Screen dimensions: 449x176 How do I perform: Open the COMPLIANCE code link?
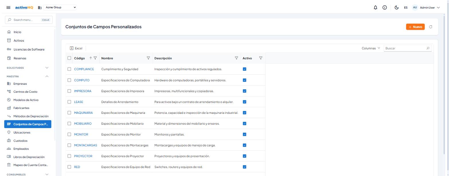(x=84, y=69)
